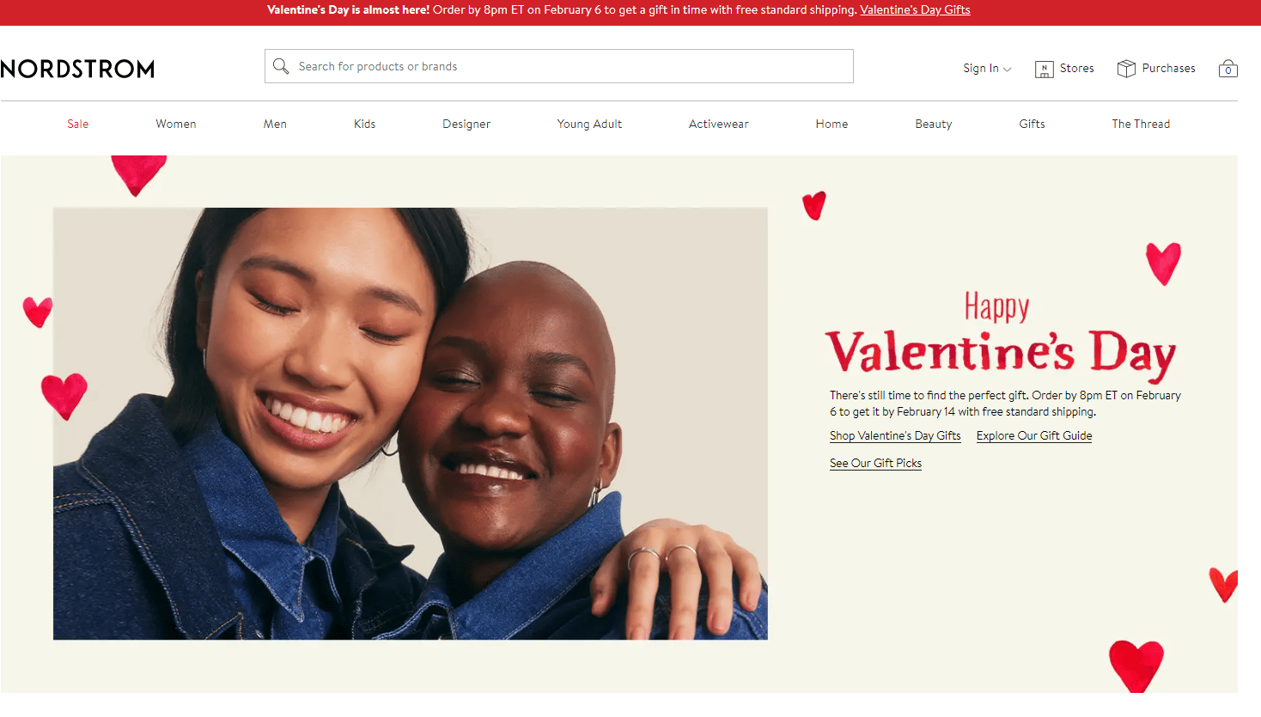
Task: Open the Sale menu item
Action: [78, 125]
